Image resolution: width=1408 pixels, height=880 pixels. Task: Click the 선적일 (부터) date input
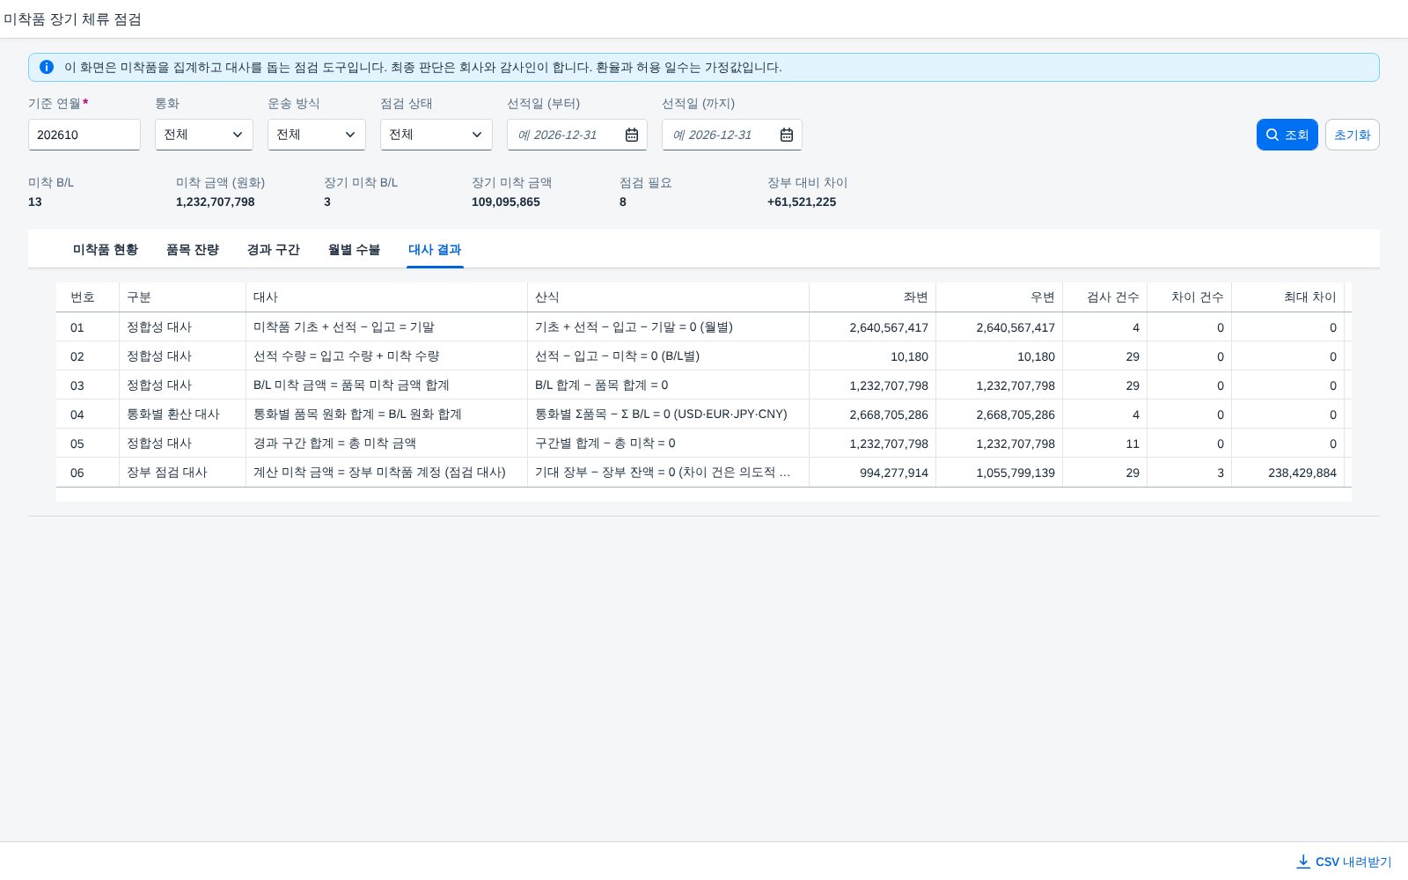[577, 135]
